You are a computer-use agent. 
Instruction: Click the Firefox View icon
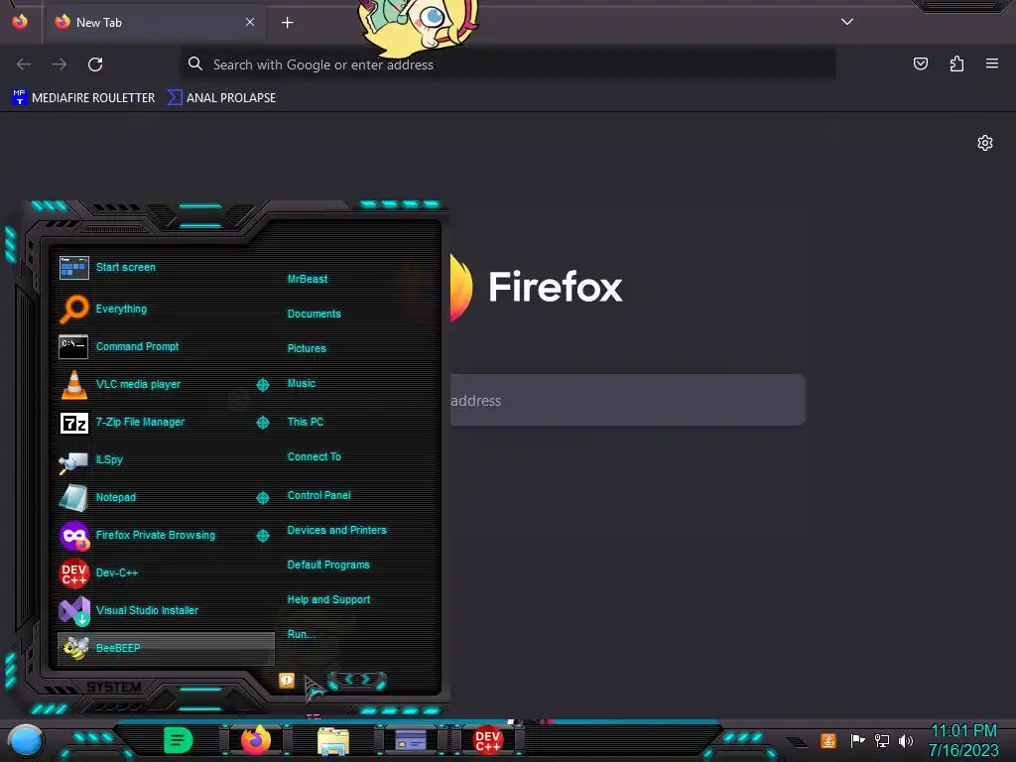click(x=20, y=22)
